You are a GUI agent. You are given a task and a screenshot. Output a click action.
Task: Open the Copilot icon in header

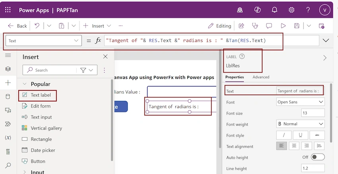(x=257, y=10)
